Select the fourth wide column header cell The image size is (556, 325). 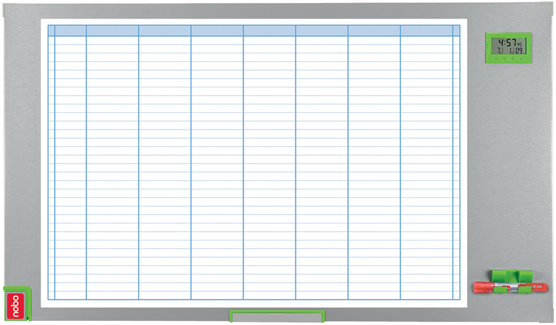pyautogui.click(x=269, y=31)
